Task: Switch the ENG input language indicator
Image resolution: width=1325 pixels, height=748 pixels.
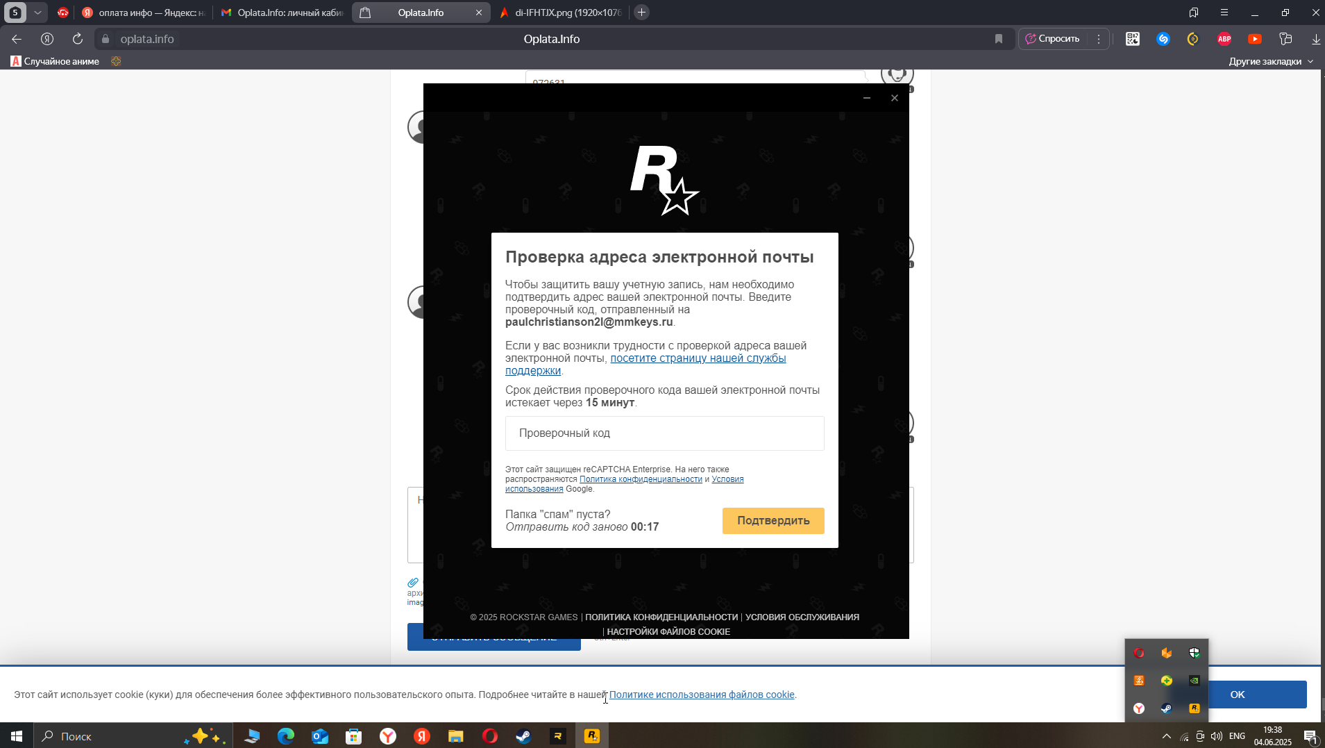Action: (x=1237, y=736)
